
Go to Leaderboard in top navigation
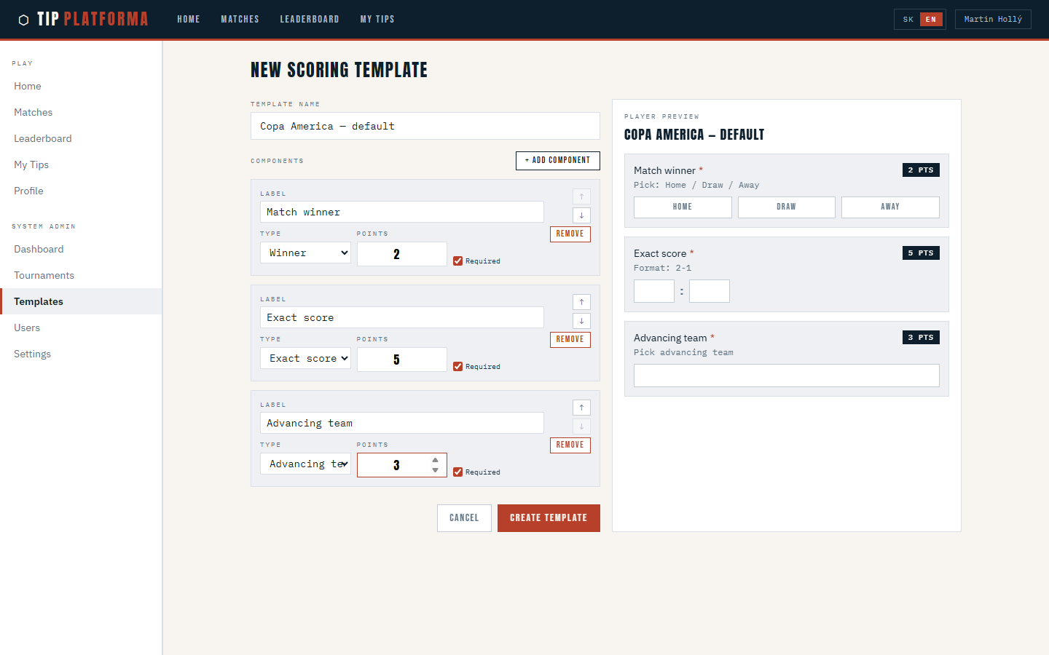[310, 20]
